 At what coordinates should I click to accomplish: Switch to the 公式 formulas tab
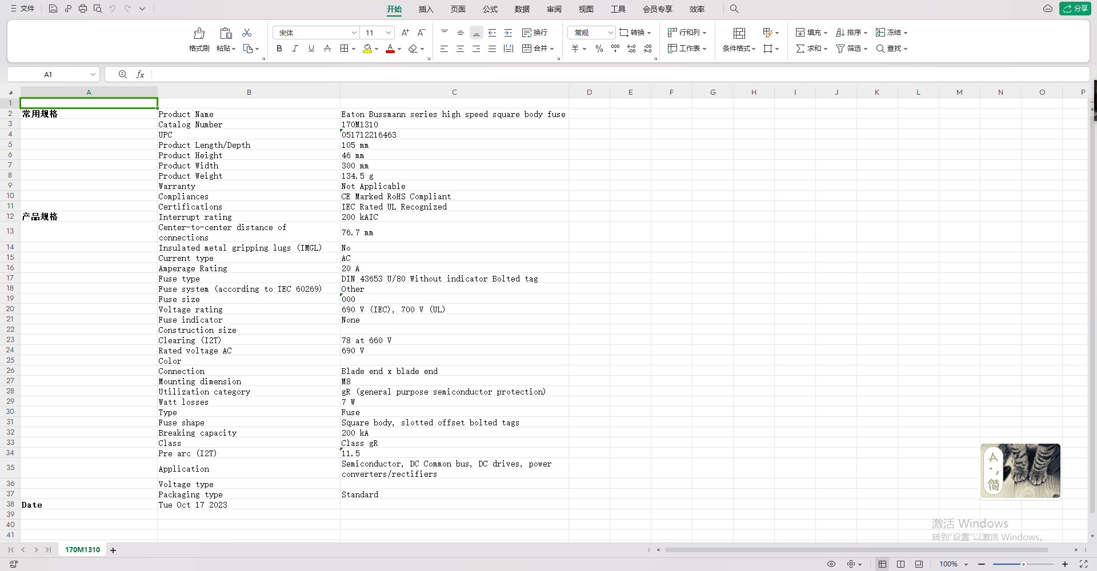[490, 9]
